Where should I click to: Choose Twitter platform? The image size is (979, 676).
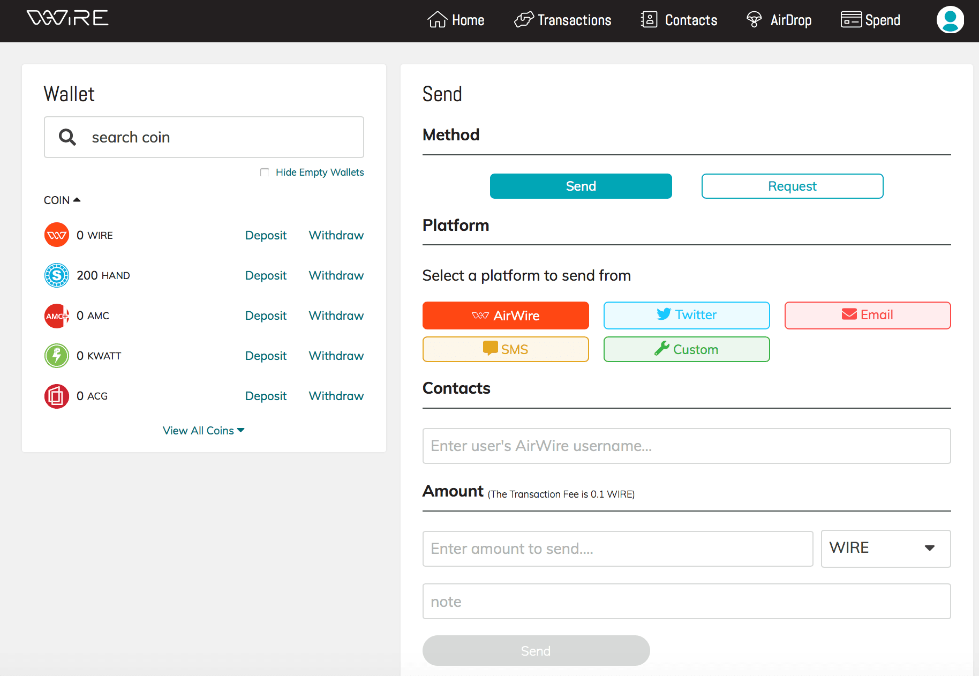point(687,316)
